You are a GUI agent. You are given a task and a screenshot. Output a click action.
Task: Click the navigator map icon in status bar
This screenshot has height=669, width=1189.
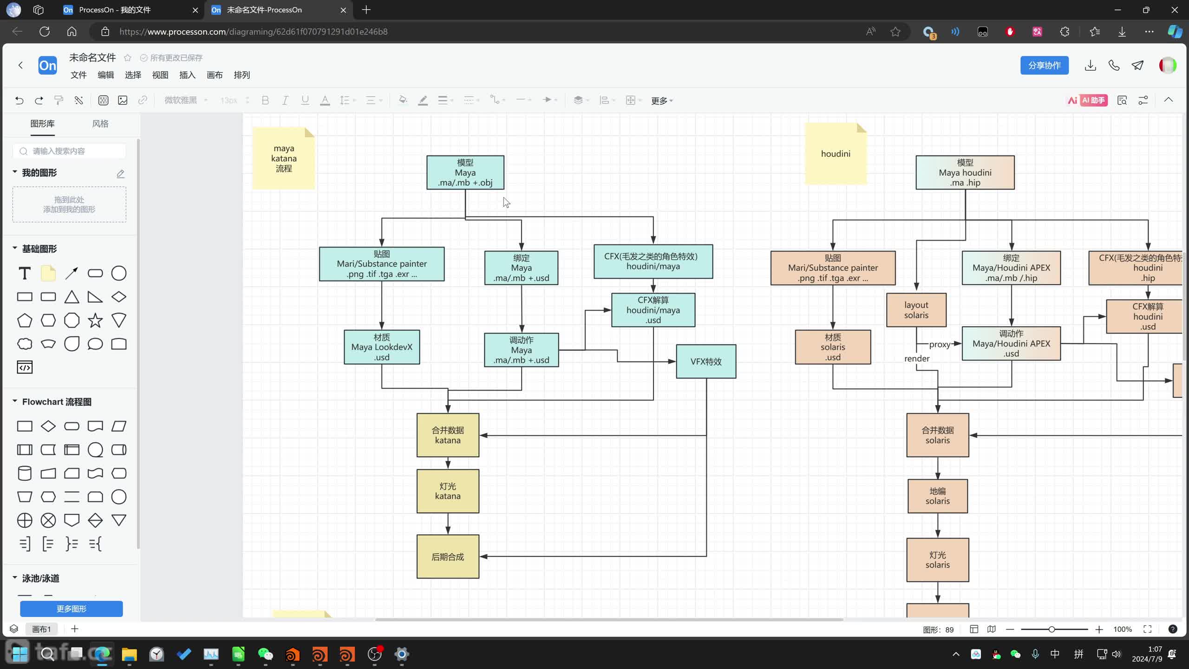coord(992,630)
